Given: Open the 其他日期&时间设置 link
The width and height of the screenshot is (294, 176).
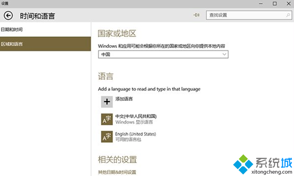Looking at the screenshot, I should pos(117,172).
